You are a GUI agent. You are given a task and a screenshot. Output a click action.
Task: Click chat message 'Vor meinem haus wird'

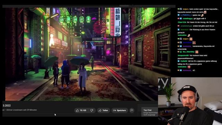point(198,56)
